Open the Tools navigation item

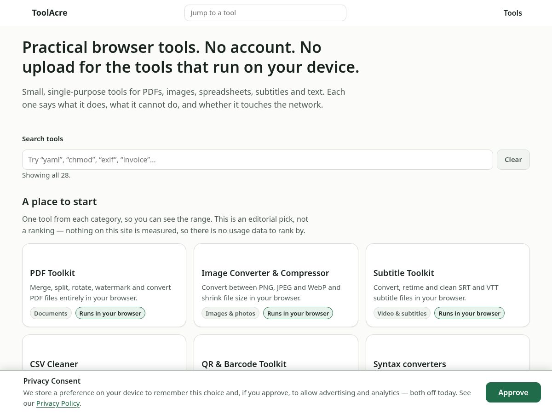point(512,13)
